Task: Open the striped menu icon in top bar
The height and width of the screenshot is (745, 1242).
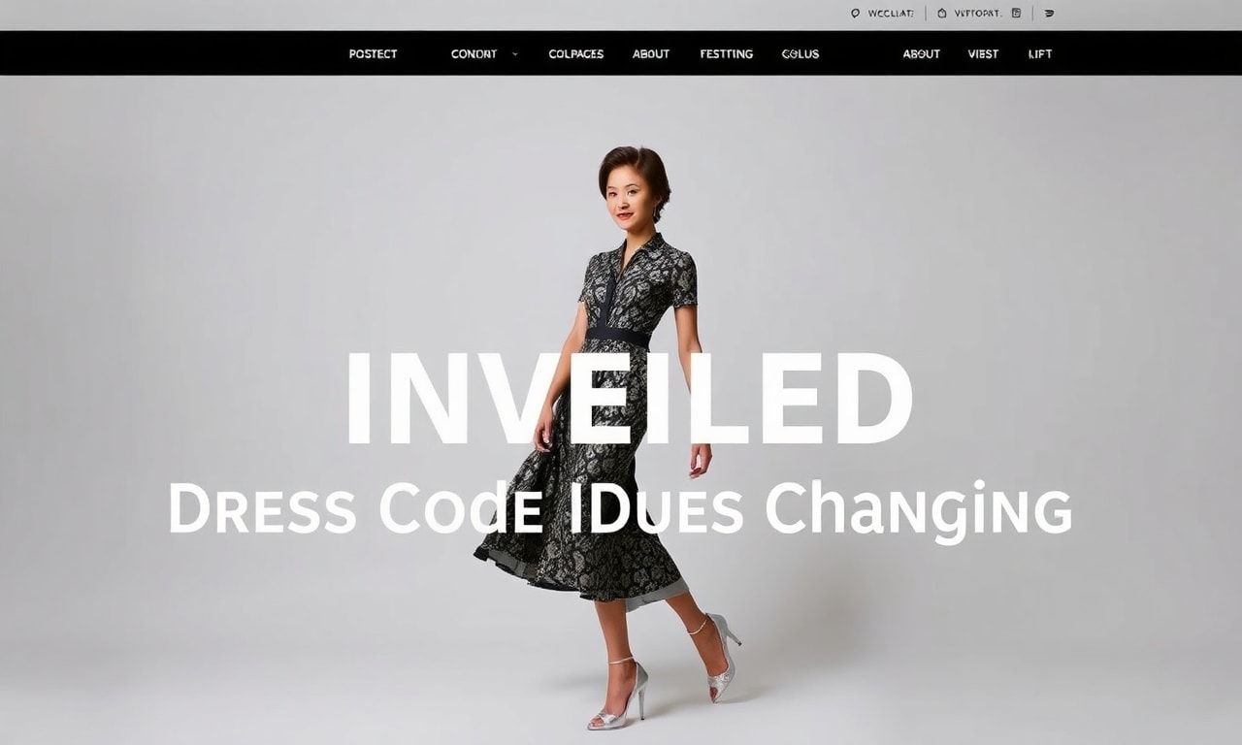Action: [x=1049, y=14]
